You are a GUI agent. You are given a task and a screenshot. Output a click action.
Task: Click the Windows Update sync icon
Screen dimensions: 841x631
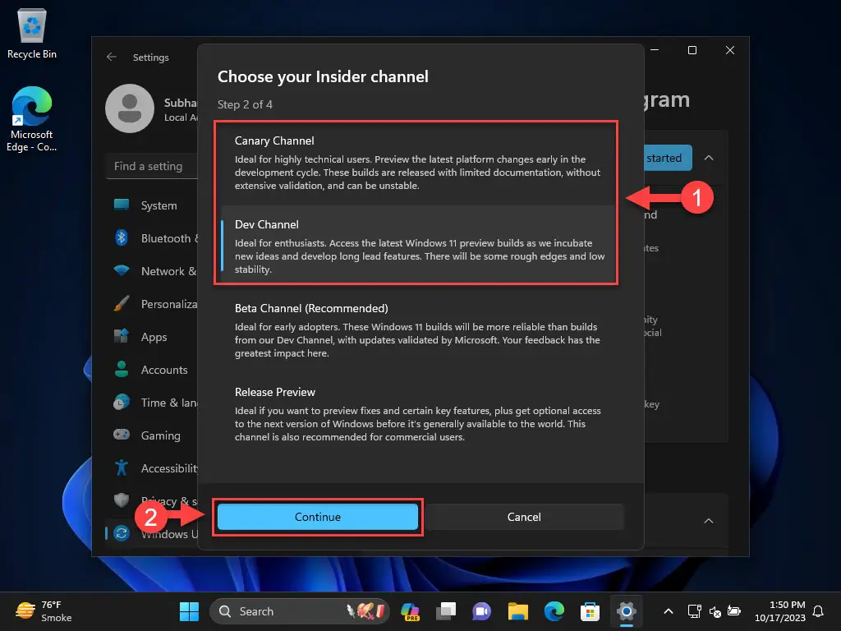click(x=122, y=533)
